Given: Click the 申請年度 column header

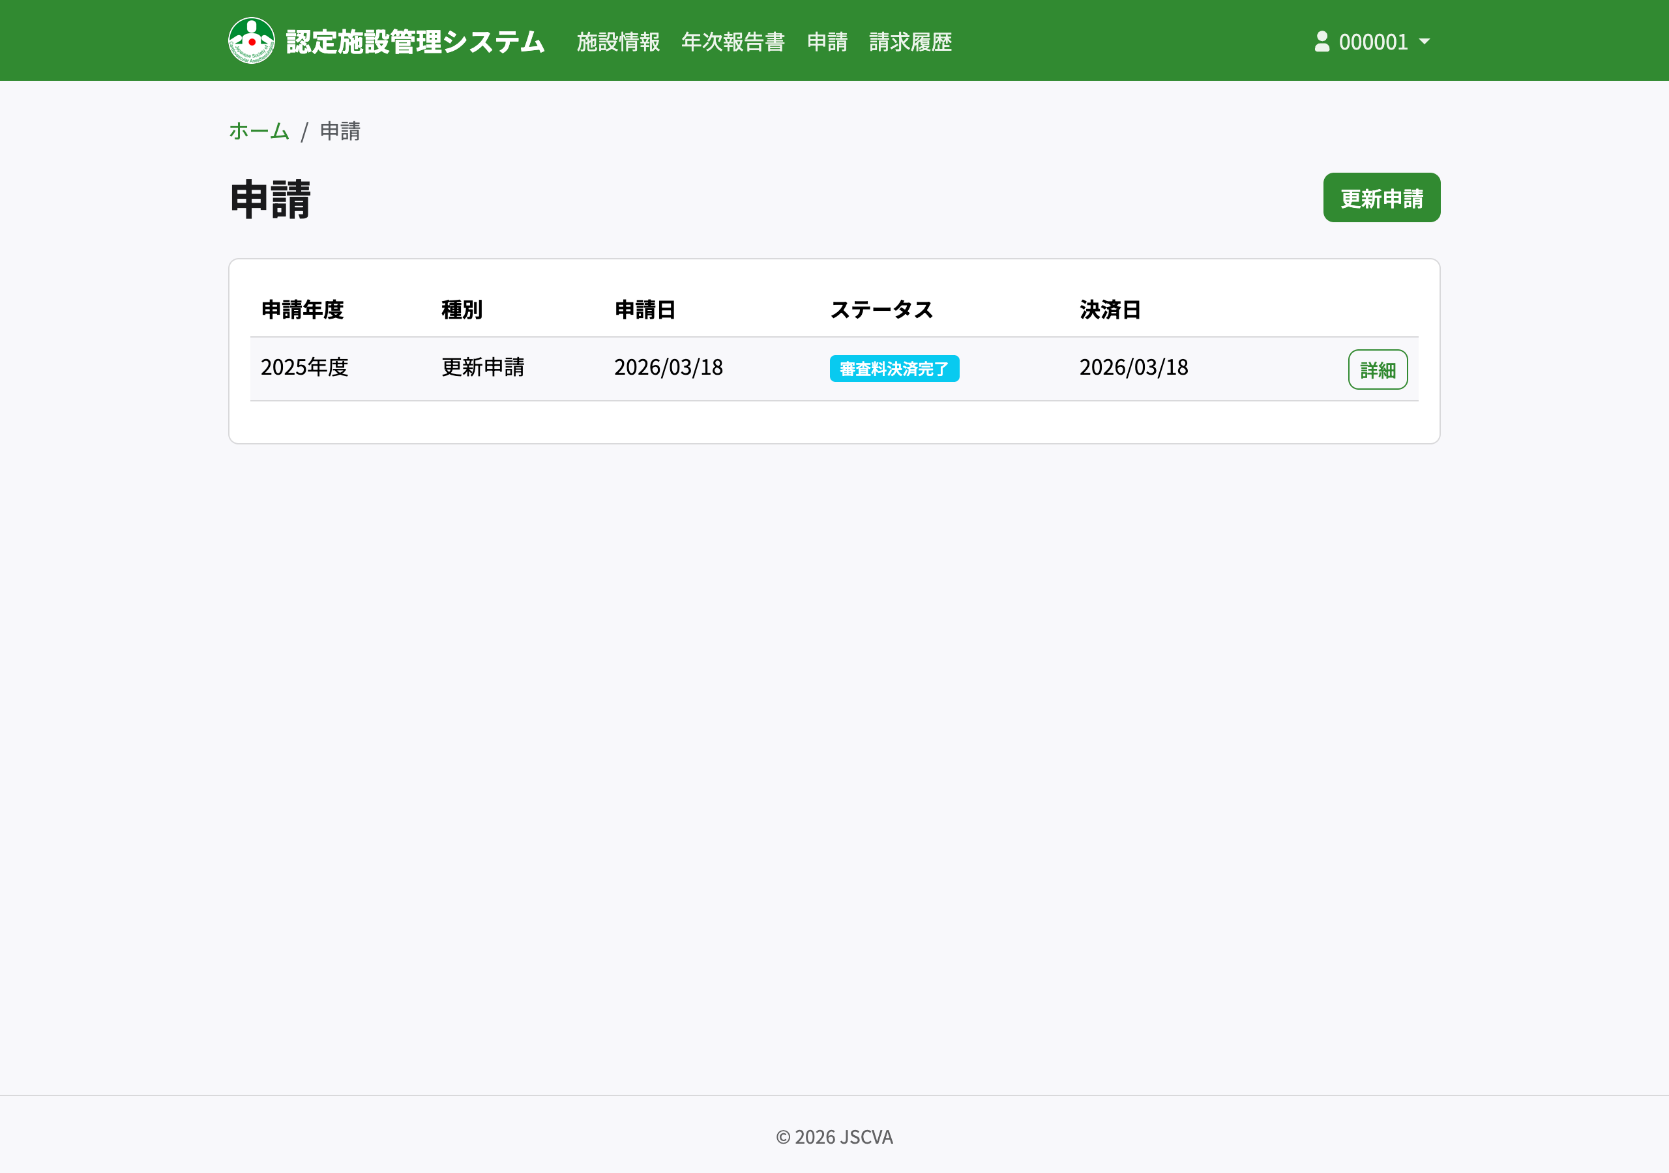Looking at the screenshot, I should coord(303,310).
